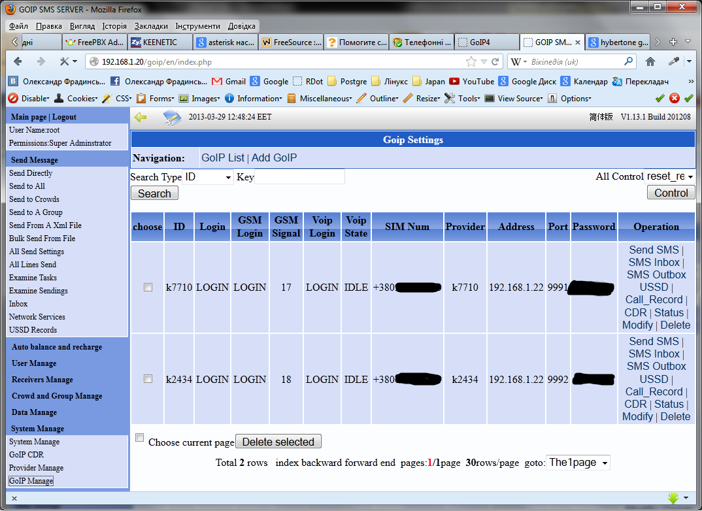
Task: Click the Key search input field
Action: tap(299, 177)
